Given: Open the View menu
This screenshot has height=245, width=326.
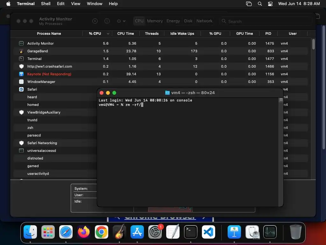Looking at the screenshot, I should [76, 4].
